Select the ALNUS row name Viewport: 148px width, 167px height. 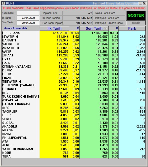tap(7, 145)
